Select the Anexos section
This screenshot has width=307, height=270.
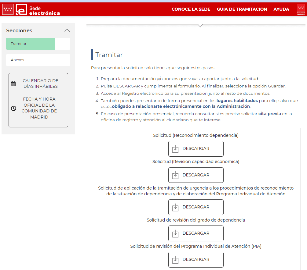click(x=38, y=60)
